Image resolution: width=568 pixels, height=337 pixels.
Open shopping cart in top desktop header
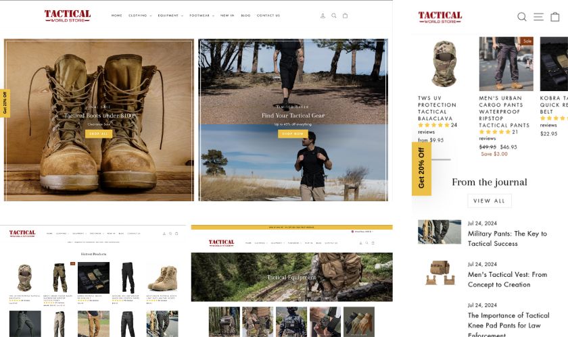tap(345, 16)
